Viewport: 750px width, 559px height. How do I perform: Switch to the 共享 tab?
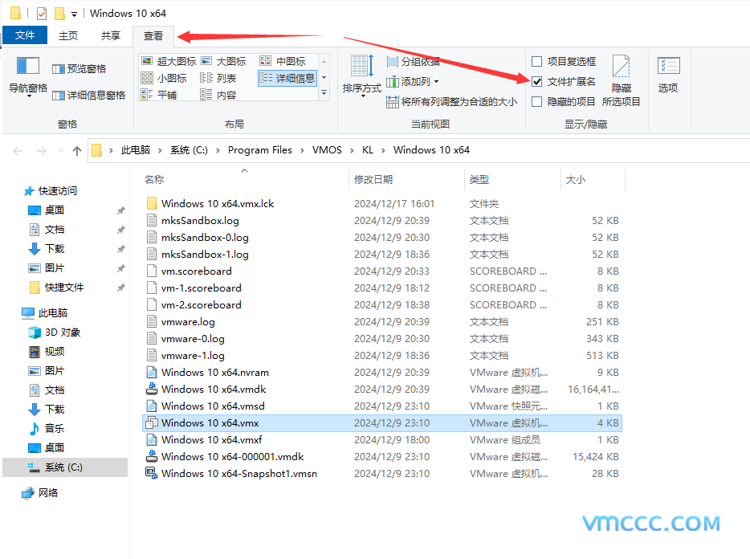click(111, 35)
